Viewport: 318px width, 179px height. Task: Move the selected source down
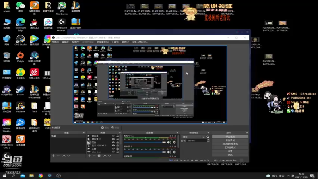[110, 156]
